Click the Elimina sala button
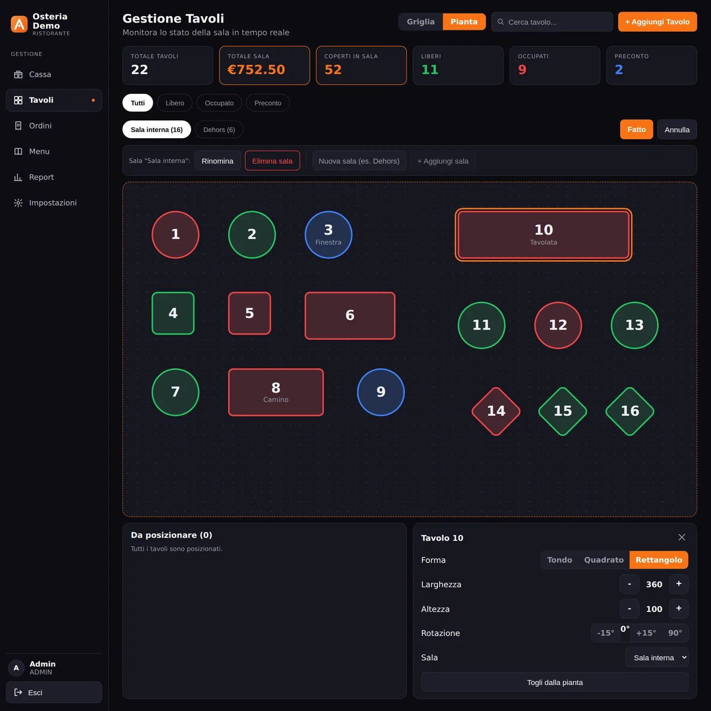This screenshot has height=711, width=711. click(272, 161)
